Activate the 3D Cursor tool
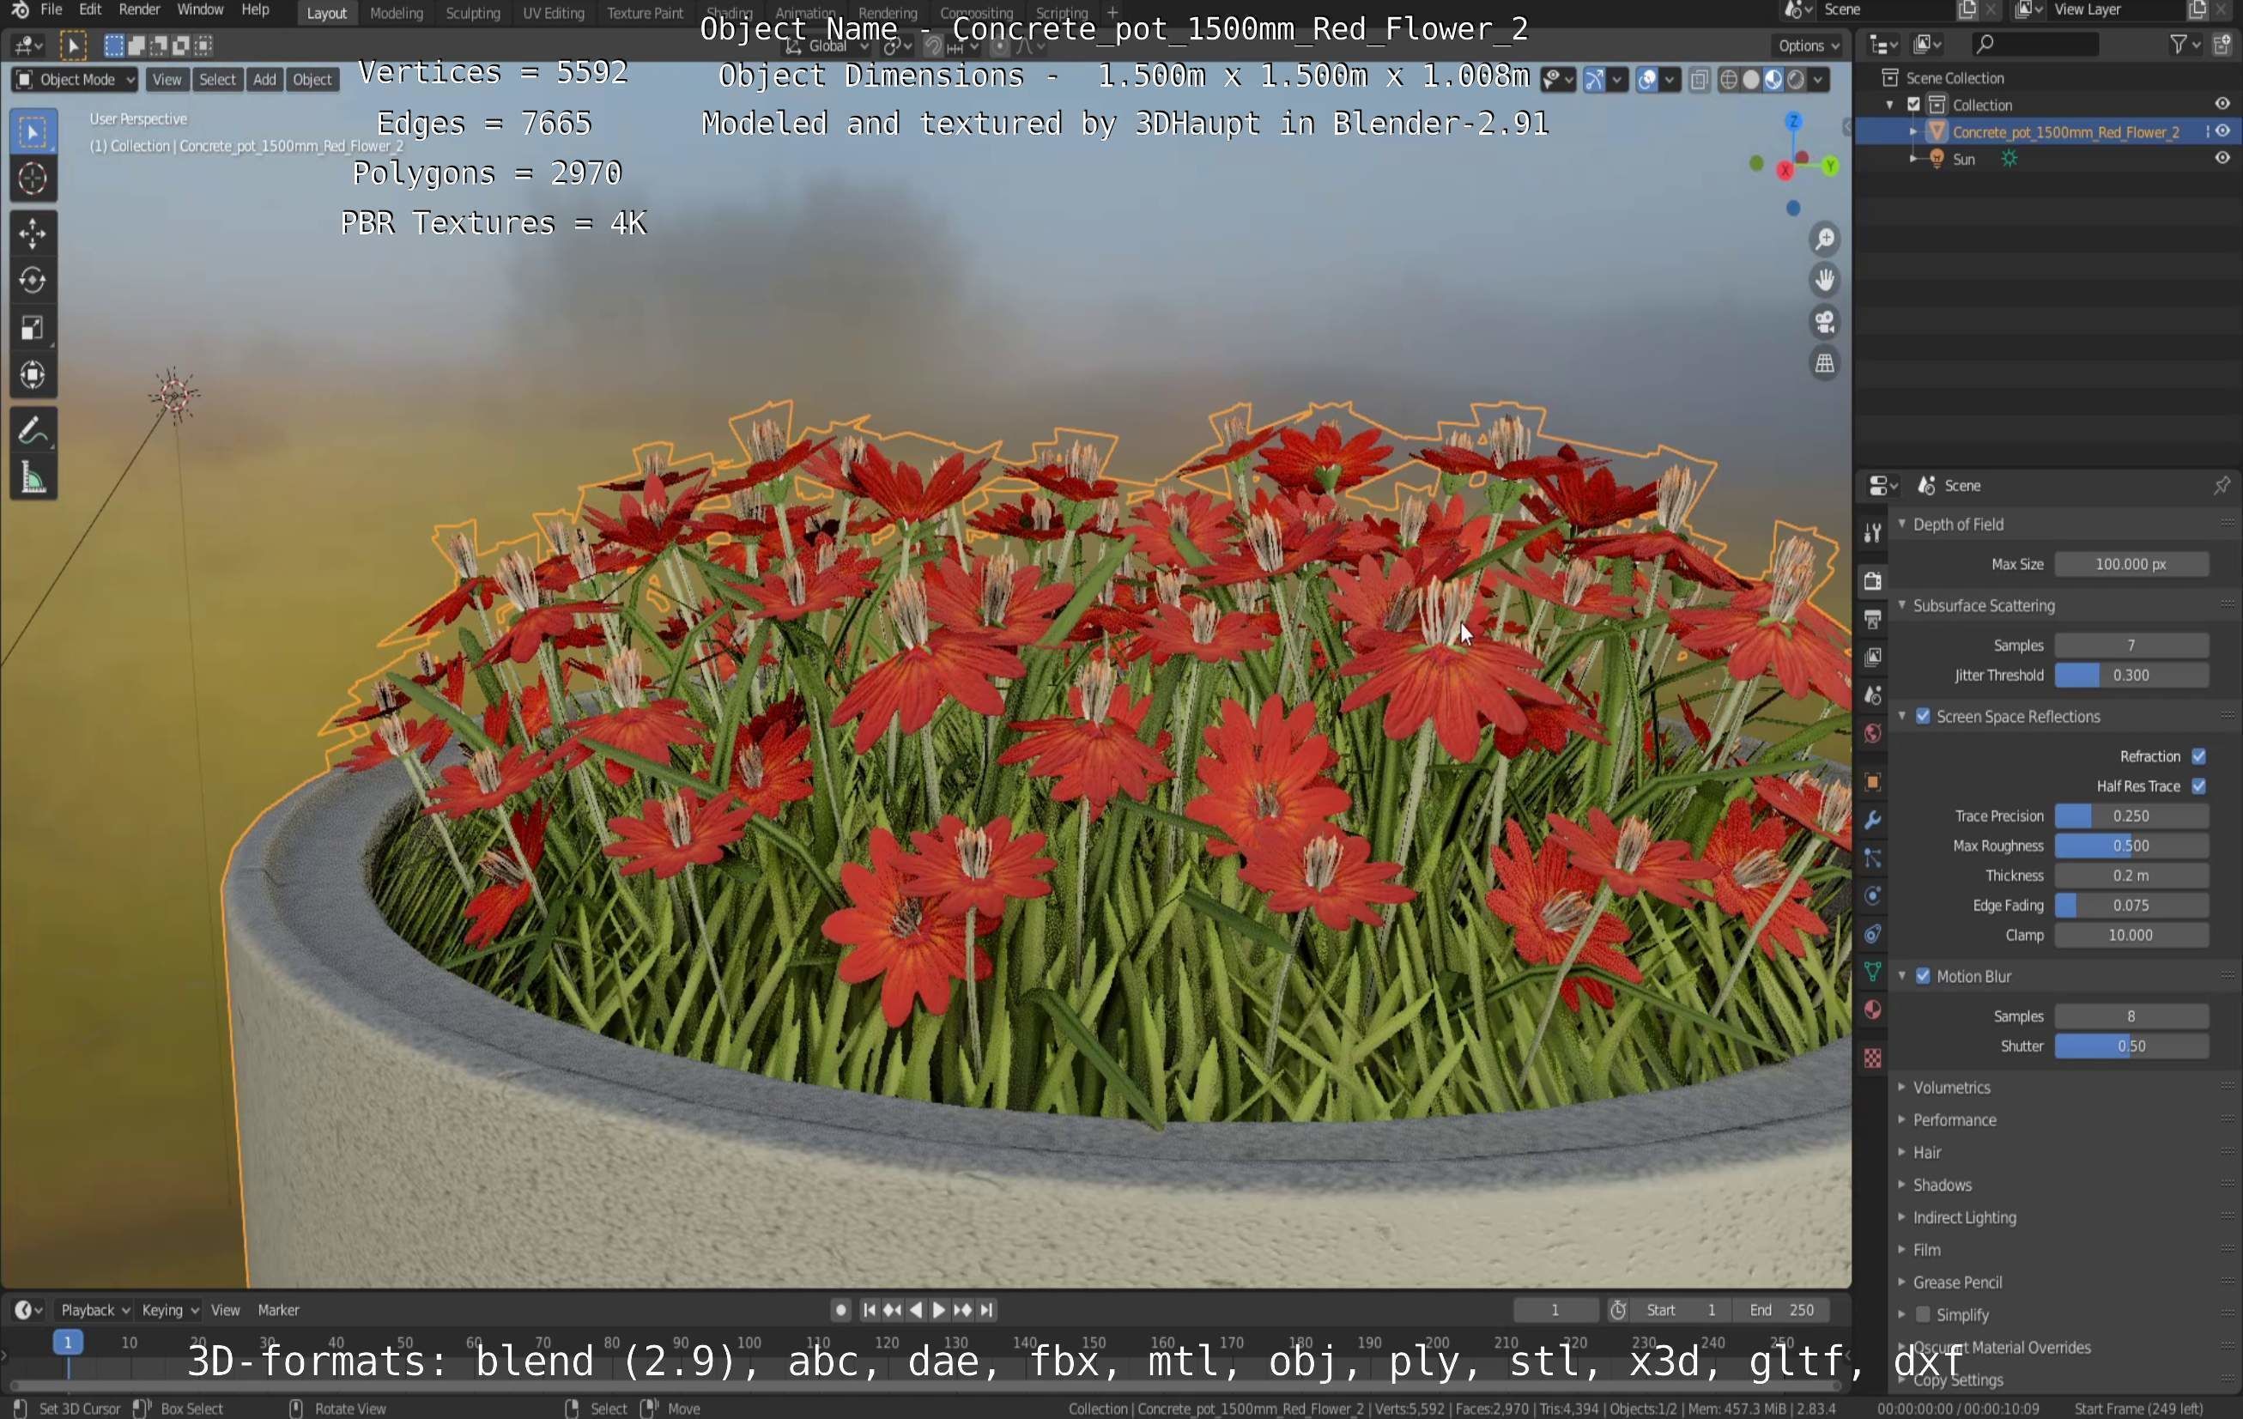Viewport: 2243px width, 1419px height. pyautogui.click(x=33, y=179)
